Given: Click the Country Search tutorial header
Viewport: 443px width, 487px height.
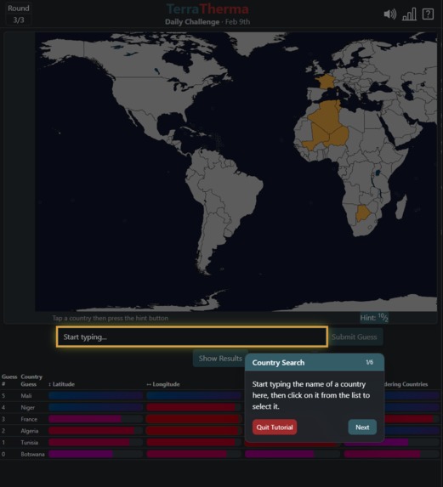Looking at the screenshot, I should point(315,362).
